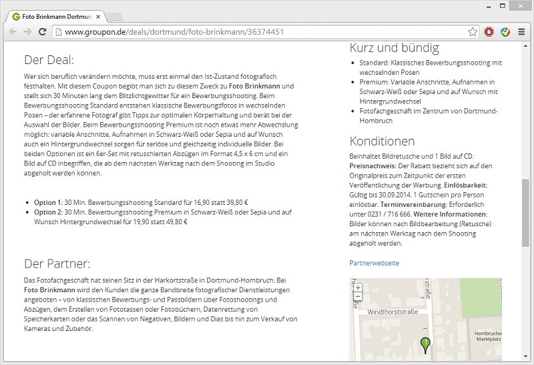Click the 'Preisnachweis:' bold label
This screenshot has width=534, height=365.
[373, 165]
